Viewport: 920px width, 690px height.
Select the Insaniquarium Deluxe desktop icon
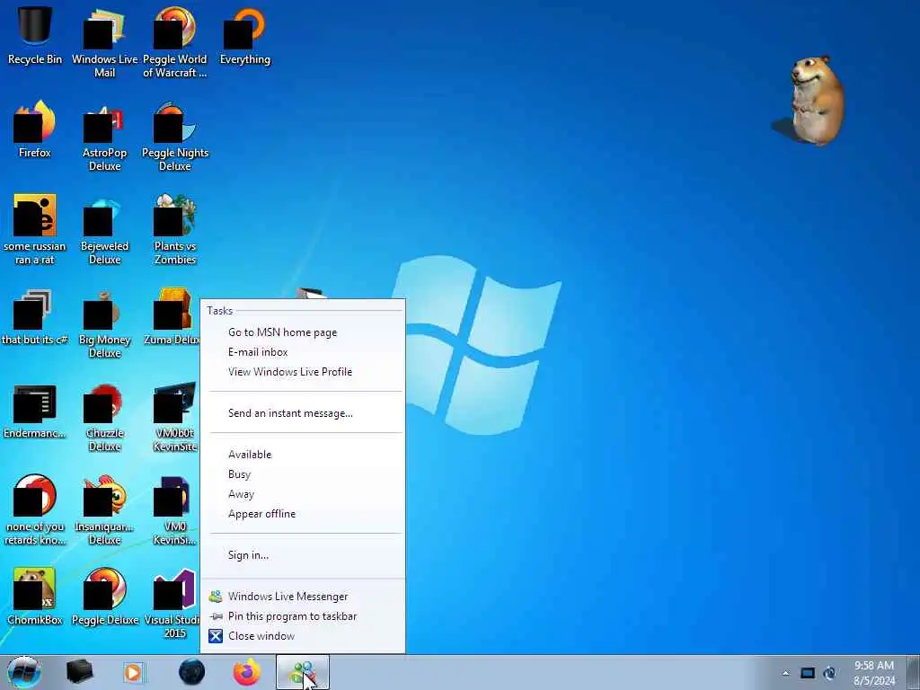coord(104,510)
